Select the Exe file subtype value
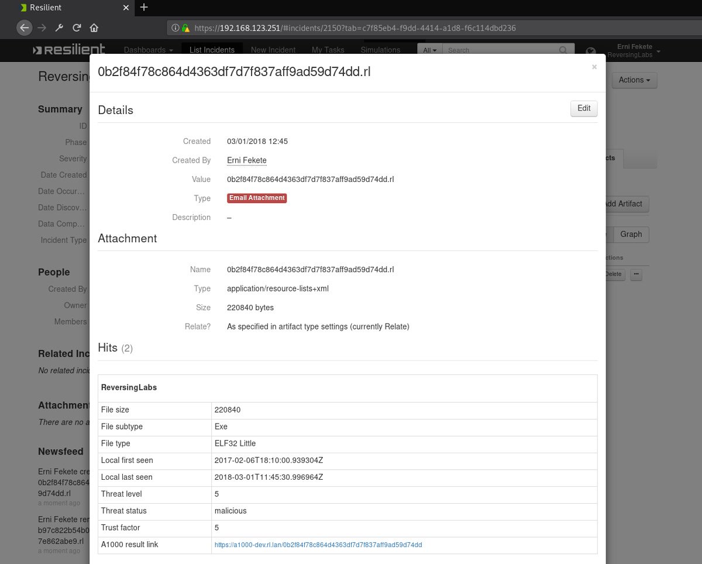Image resolution: width=702 pixels, height=564 pixels. click(x=221, y=427)
